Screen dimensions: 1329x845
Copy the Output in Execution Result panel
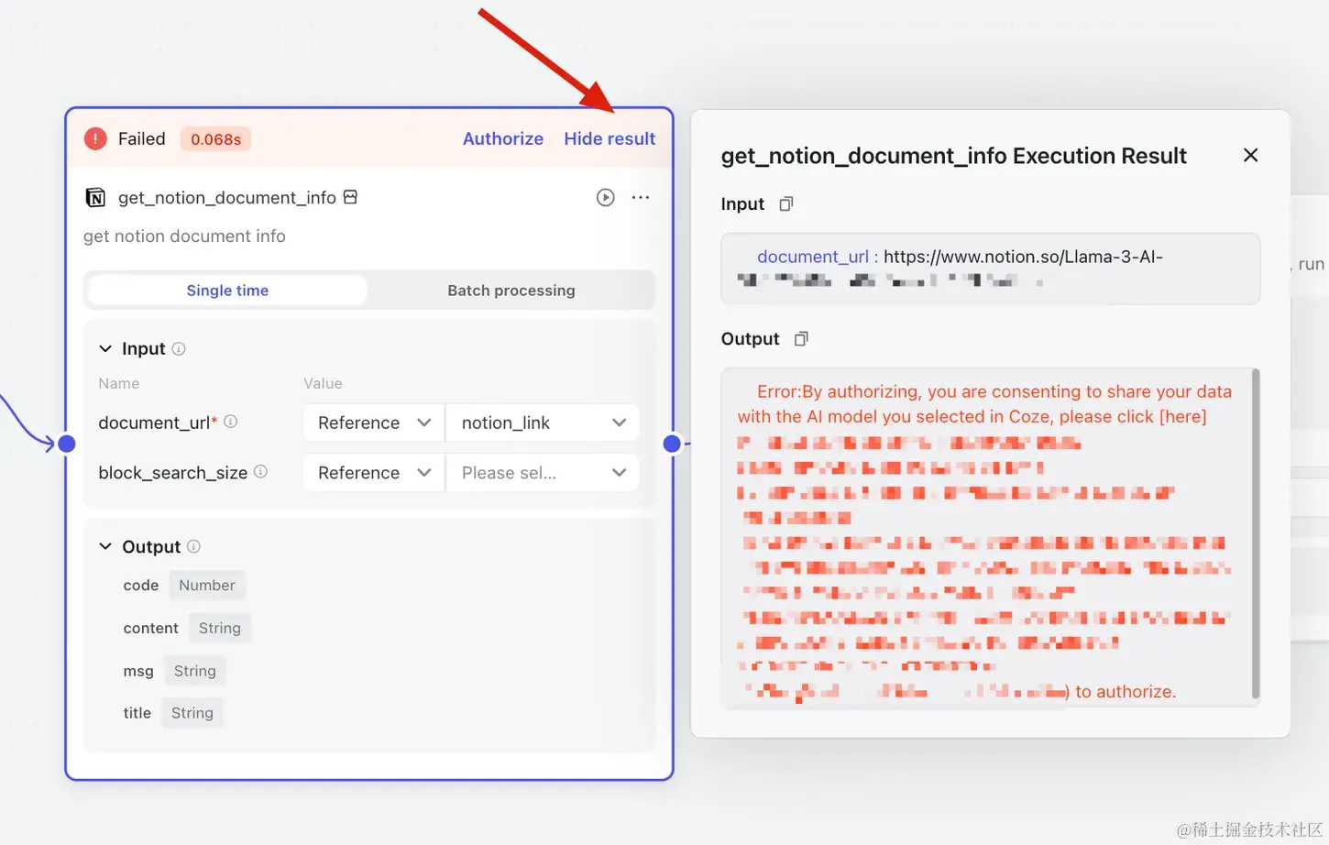pyautogui.click(x=801, y=338)
